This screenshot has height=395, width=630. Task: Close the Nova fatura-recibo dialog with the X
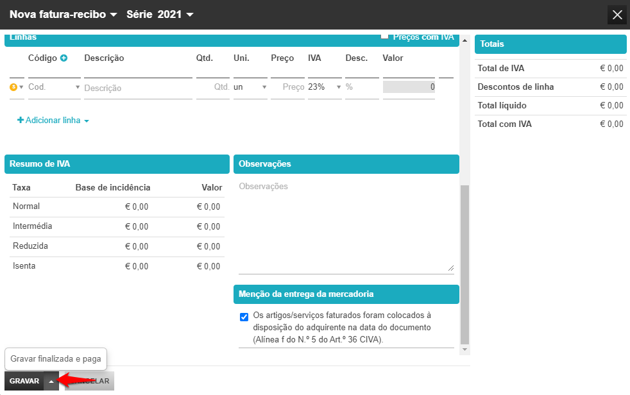[x=617, y=15]
